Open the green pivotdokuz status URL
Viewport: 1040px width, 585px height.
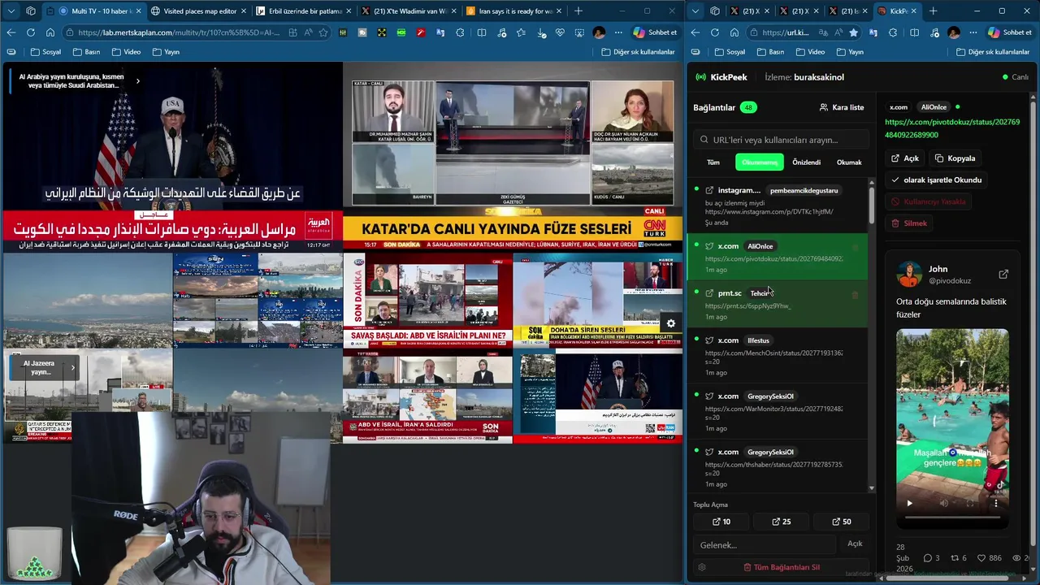[x=952, y=128]
